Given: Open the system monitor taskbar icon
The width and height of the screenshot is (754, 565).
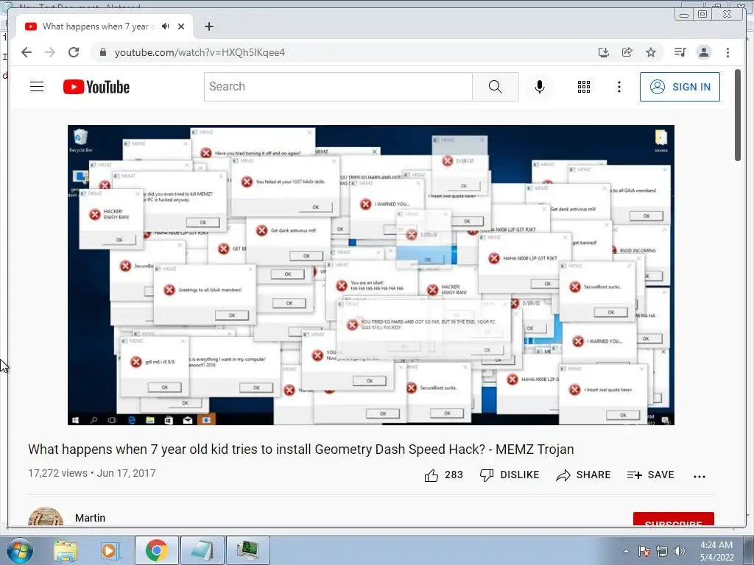Looking at the screenshot, I should [x=247, y=550].
